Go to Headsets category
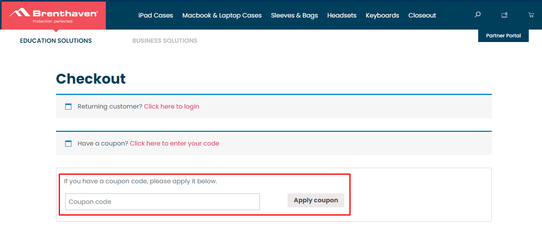This screenshot has width=542, height=228. point(342,16)
